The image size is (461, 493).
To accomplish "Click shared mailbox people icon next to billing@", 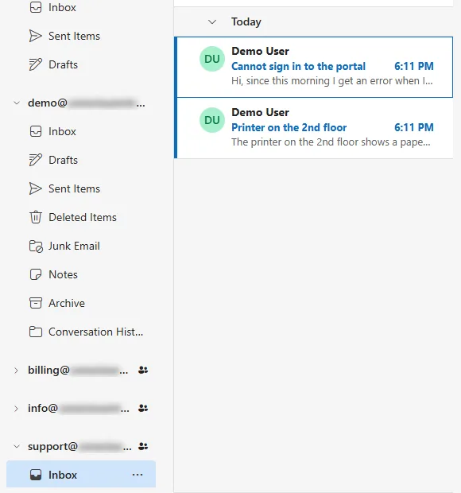I will pyautogui.click(x=143, y=370).
